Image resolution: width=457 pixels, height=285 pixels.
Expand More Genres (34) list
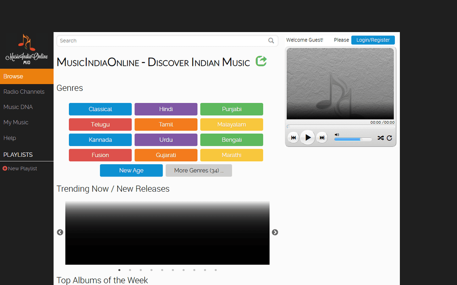click(x=199, y=171)
